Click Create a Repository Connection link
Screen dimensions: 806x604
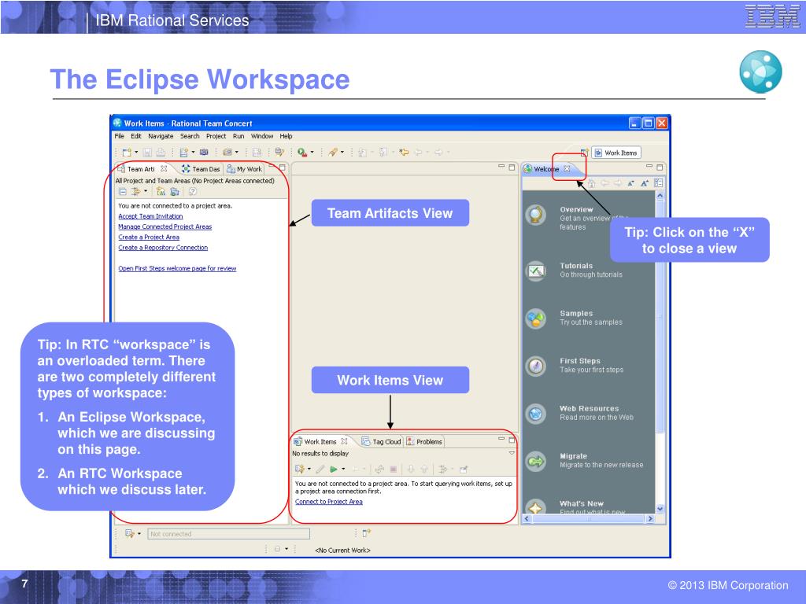(x=163, y=248)
